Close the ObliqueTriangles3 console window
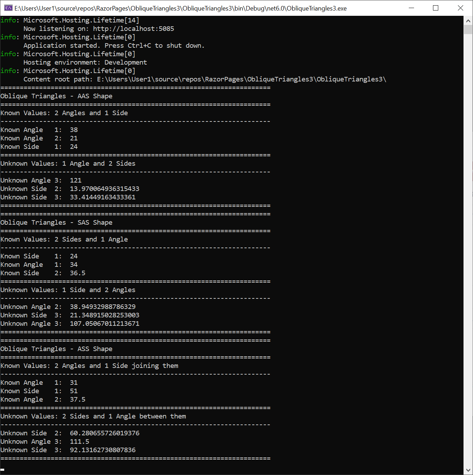This screenshot has width=473, height=475. (460, 8)
